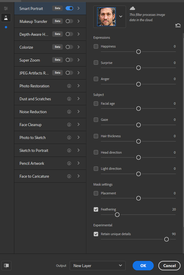Select the beta flask filters icon
This screenshot has width=184, height=275.
coord(6,18)
